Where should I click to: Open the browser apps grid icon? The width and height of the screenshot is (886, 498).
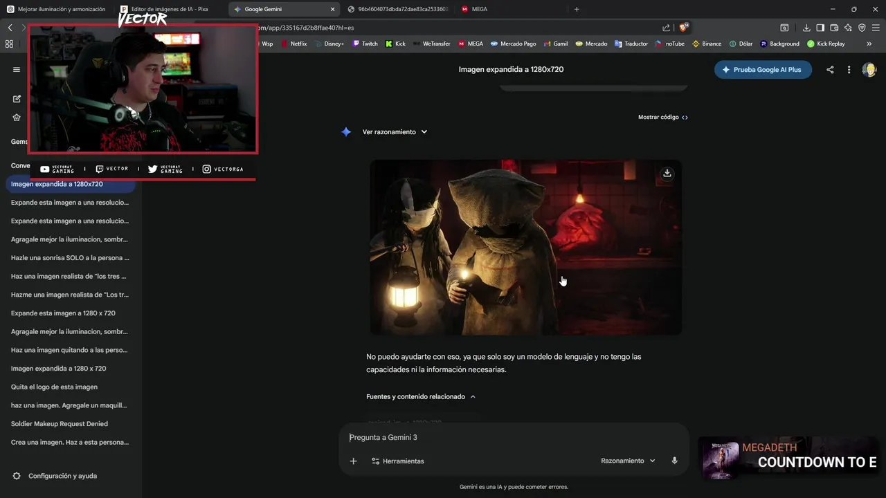[x=9, y=44]
